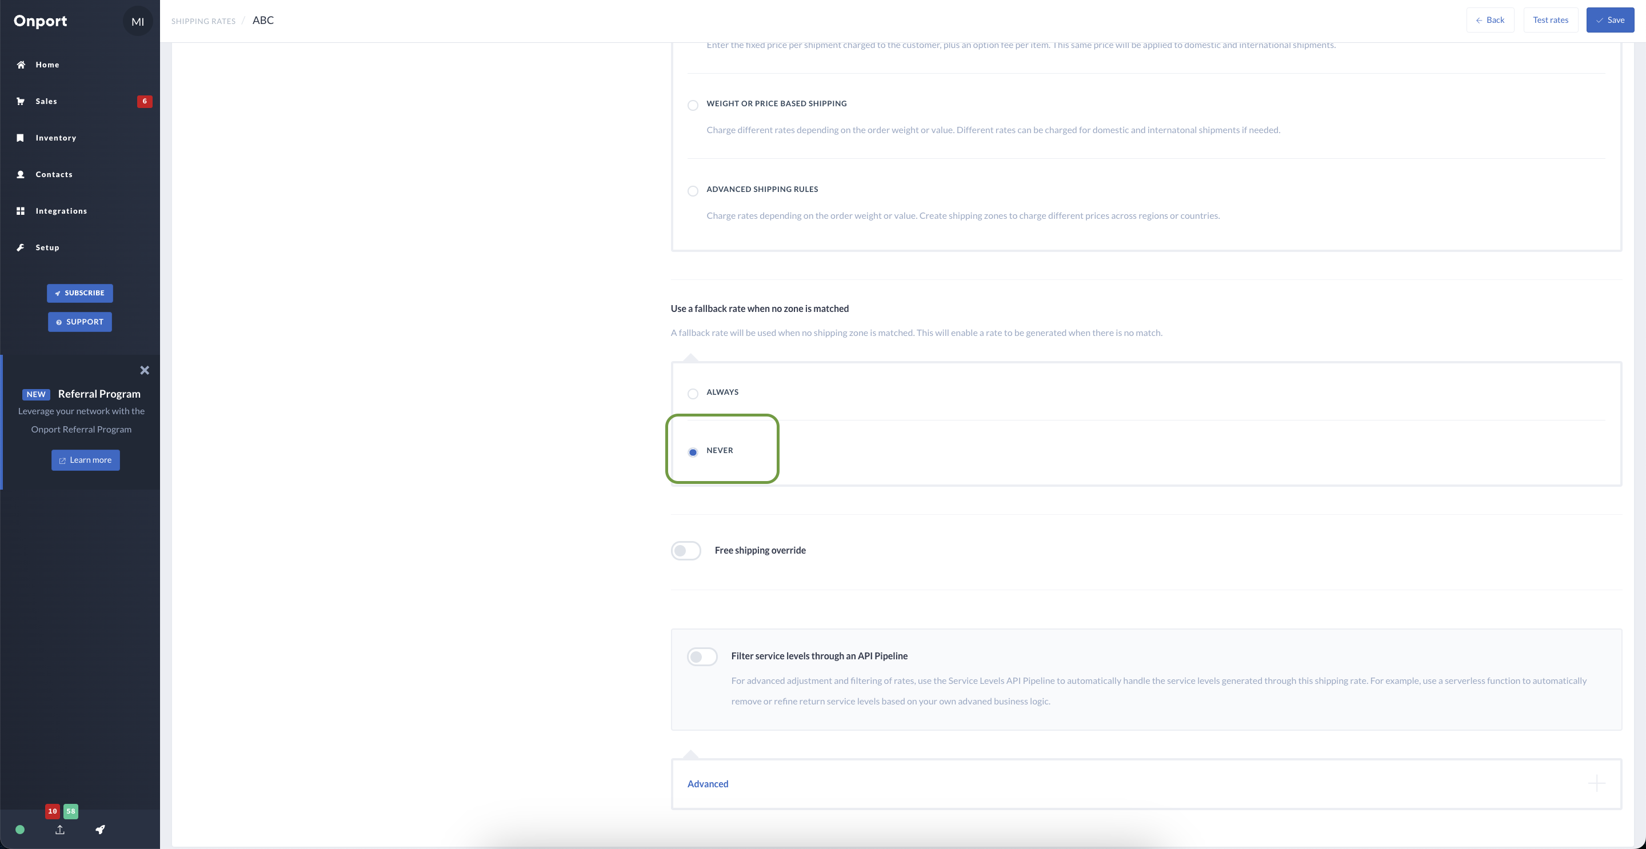Image resolution: width=1646 pixels, height=849 pixels.
Task: Click the Test rates button
Action: point(1550,20)
